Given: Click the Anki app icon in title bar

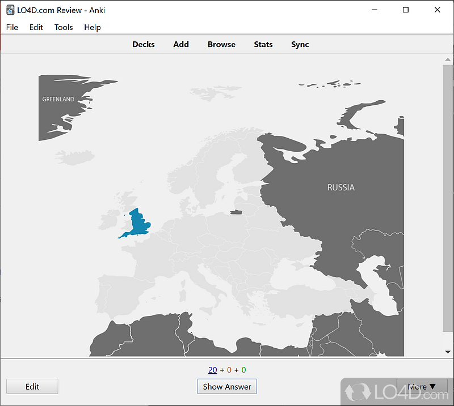Looking at the screenshot, I should coord(10,10).
